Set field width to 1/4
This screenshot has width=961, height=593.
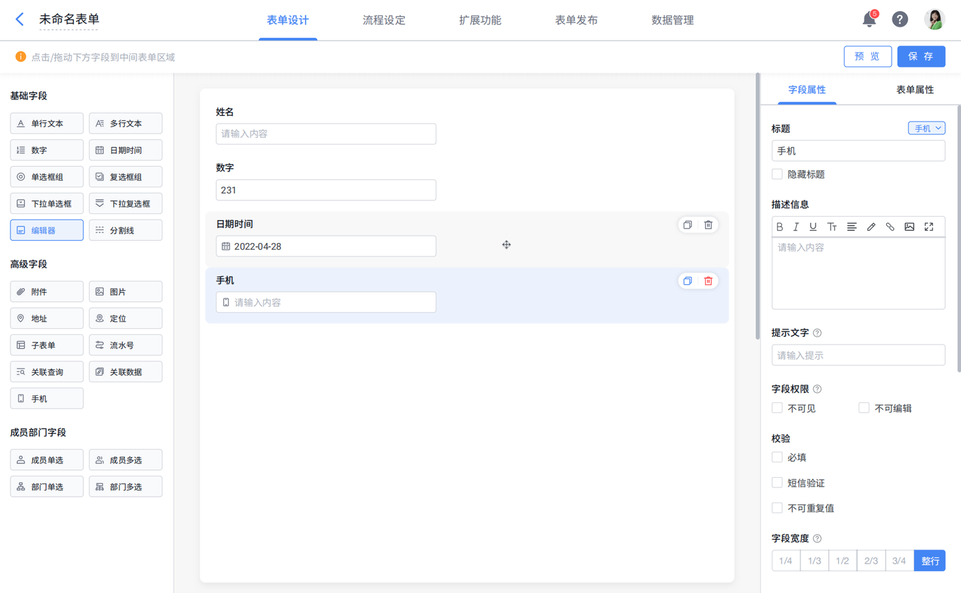[x=786, y=561]
